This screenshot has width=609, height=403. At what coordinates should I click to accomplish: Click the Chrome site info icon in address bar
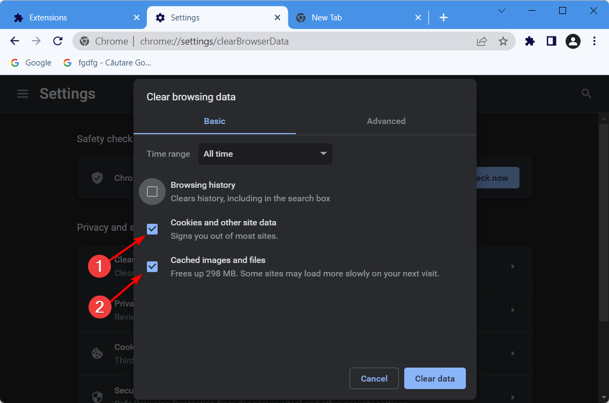coord(84,41)
